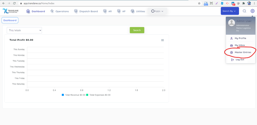Screen dimensions: 257x125
Task: Click the settings gear icon
Action: point(252,11)
